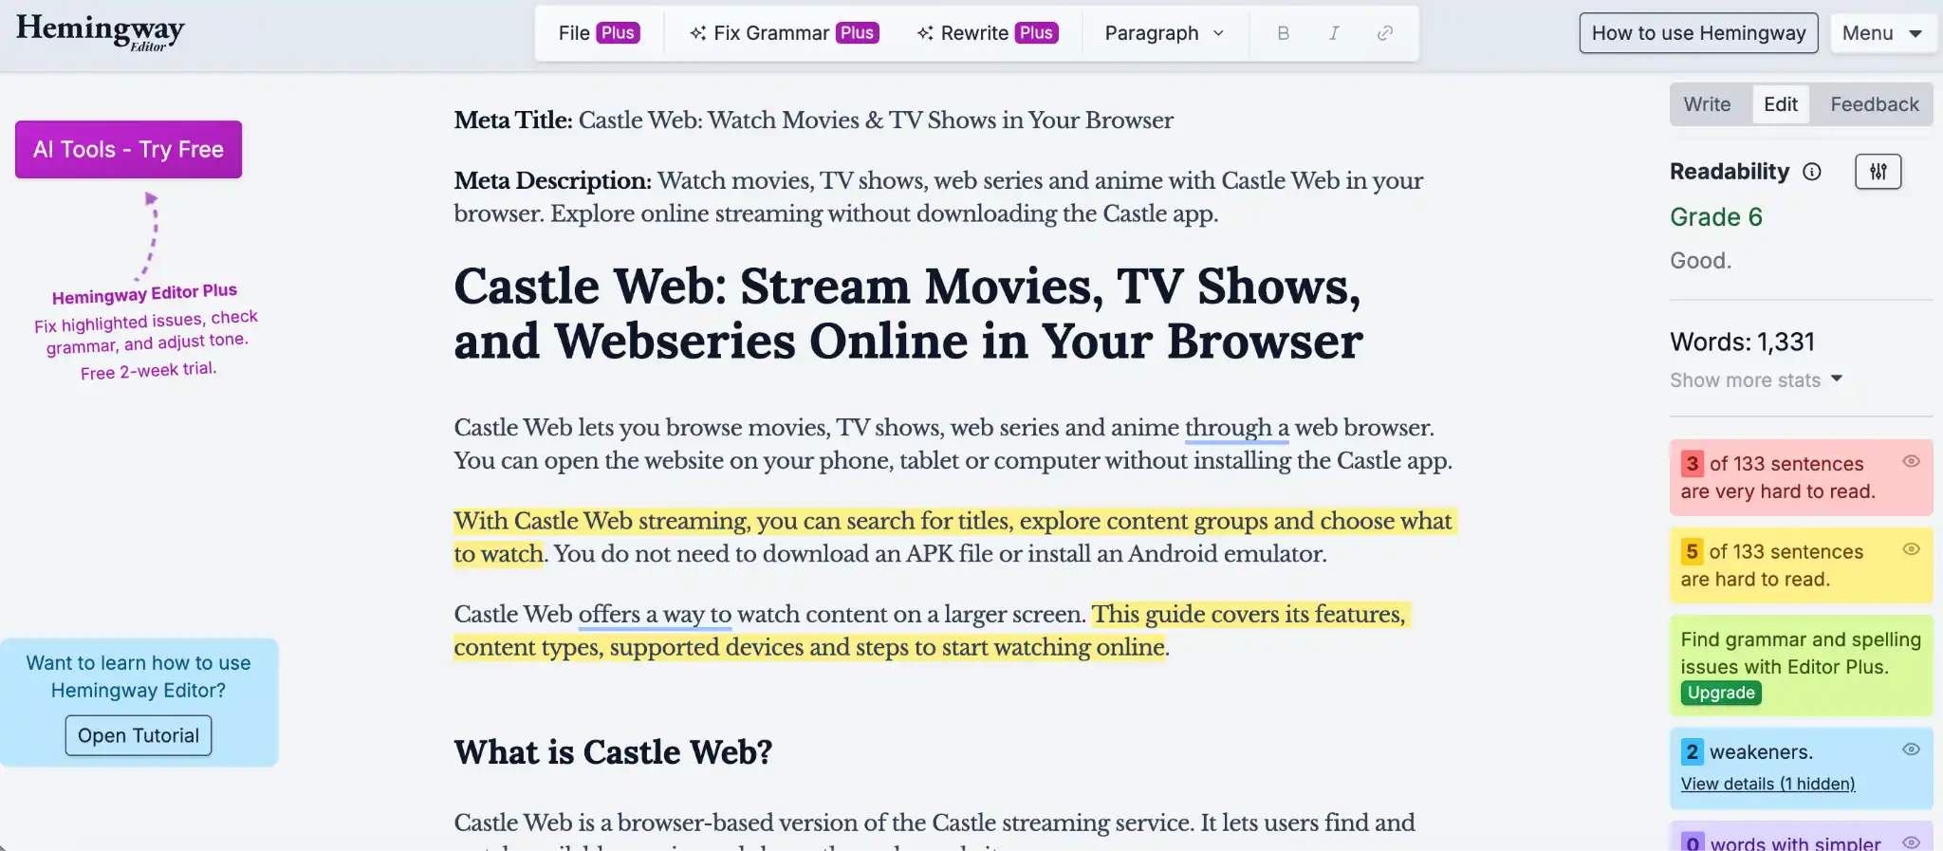This screenshot has height=851, width=1943.
Task: Click the Hemingway Editor logo
Action: (x=101, y=32)
